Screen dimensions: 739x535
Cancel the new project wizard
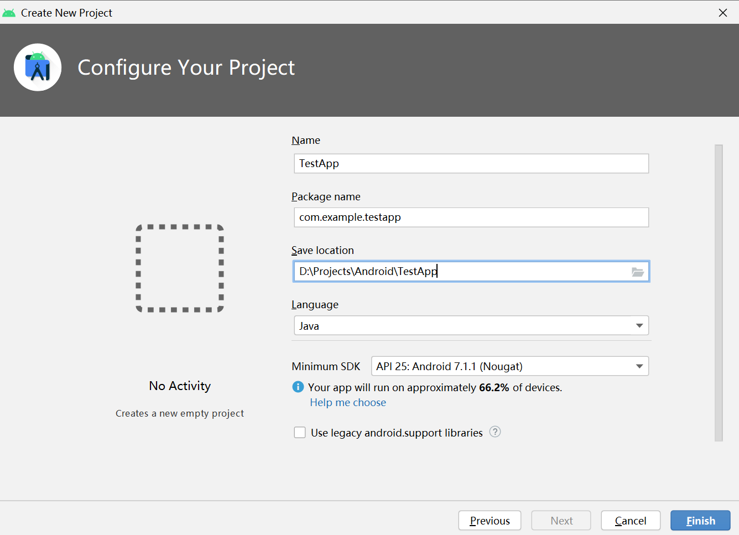click(x=630, y=521)
